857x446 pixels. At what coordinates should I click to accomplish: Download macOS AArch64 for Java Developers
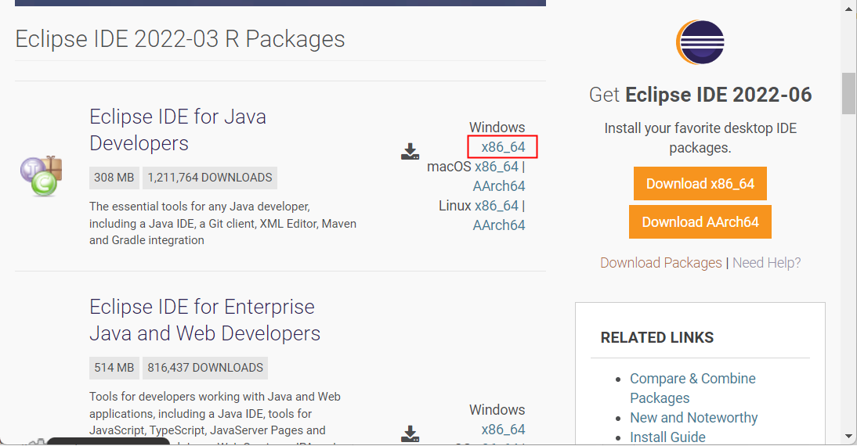click(x=498, y=186)
